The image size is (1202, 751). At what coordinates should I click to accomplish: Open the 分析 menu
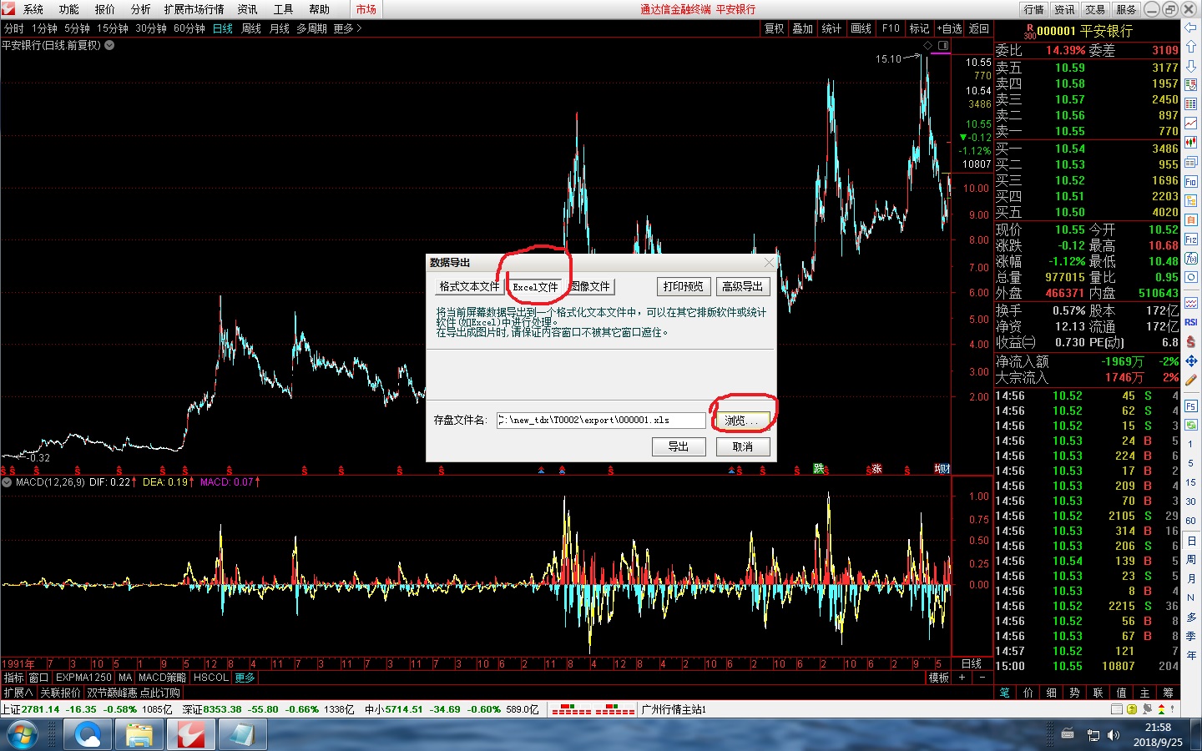140,9
